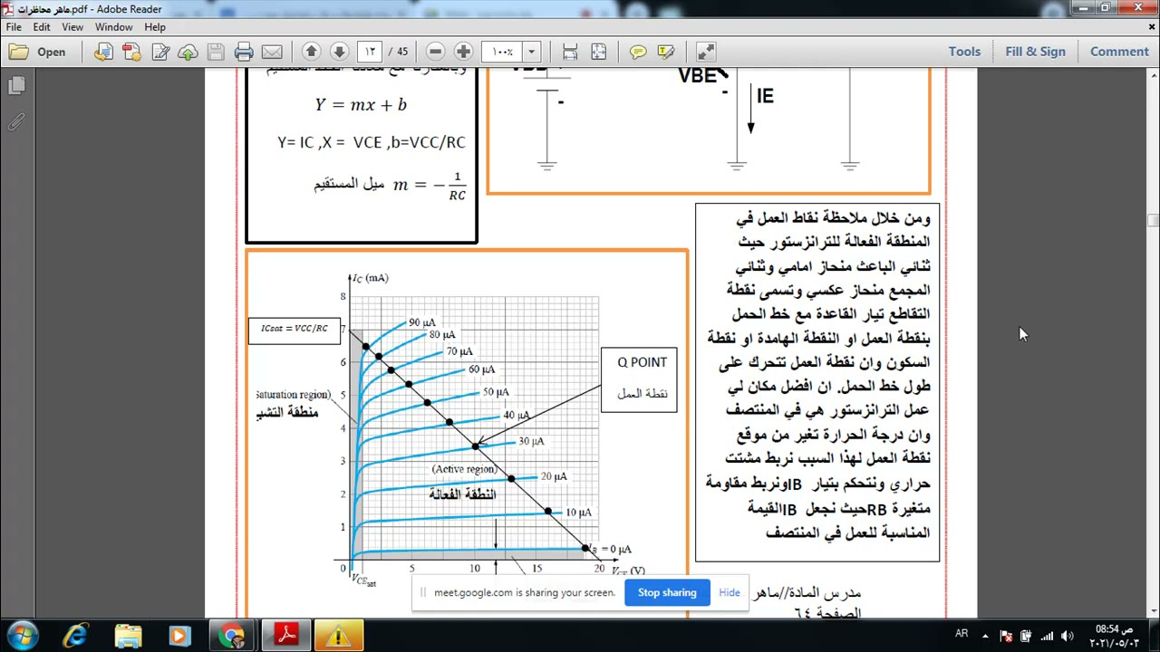The height and width of the screenshot is (652, 1160).
Task: Open the Comment pane
Action: click(x=1119, y=52)
